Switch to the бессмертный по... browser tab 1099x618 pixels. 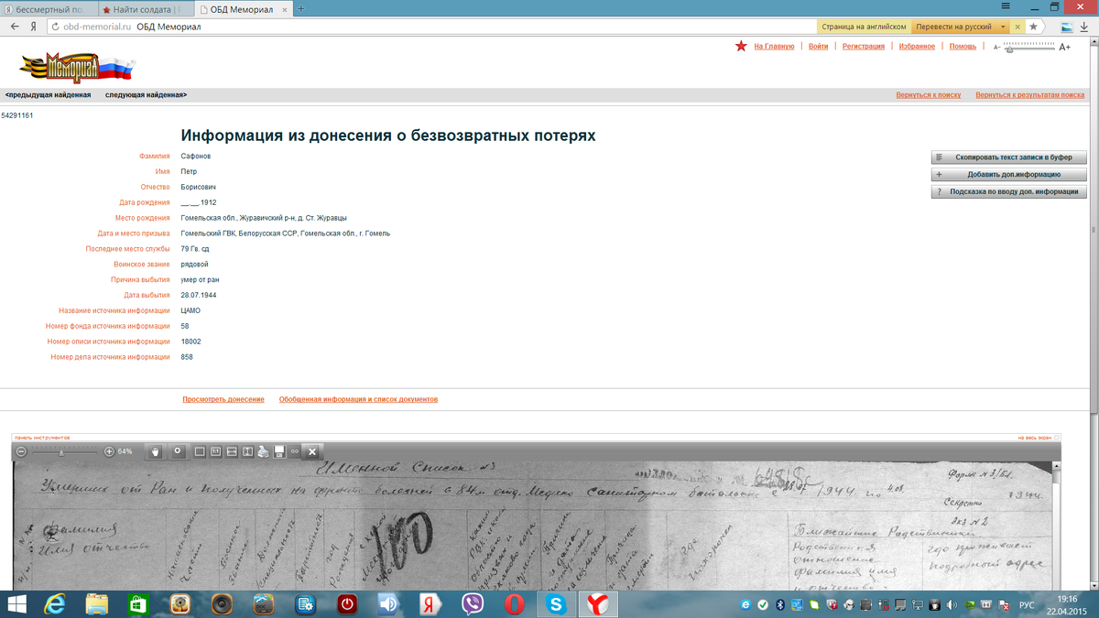pos(47,9)
